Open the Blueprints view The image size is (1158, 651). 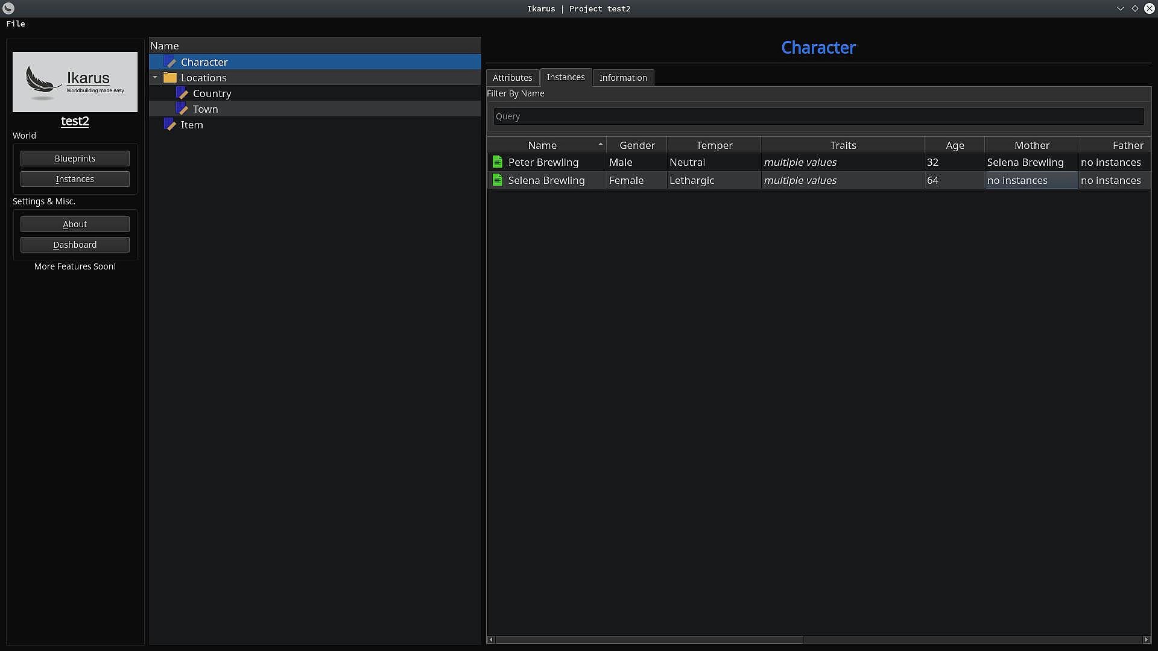75,159
